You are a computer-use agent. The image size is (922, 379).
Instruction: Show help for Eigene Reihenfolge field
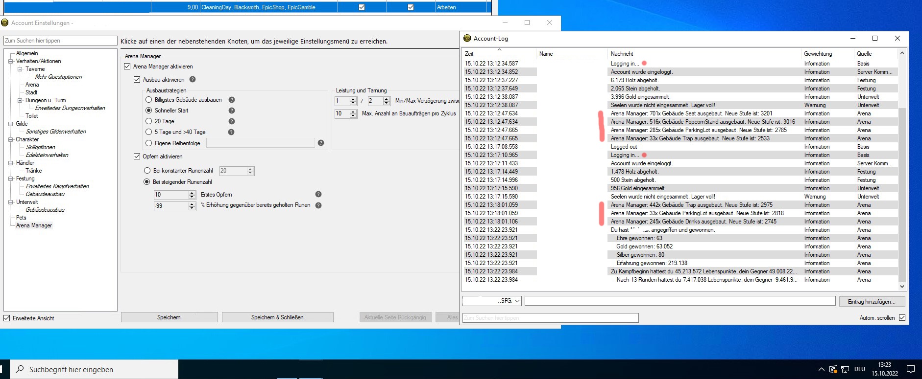(x=321, y=143)
